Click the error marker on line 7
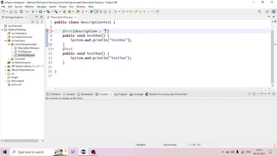Screen dimensions: 277x156 [47, 31]
